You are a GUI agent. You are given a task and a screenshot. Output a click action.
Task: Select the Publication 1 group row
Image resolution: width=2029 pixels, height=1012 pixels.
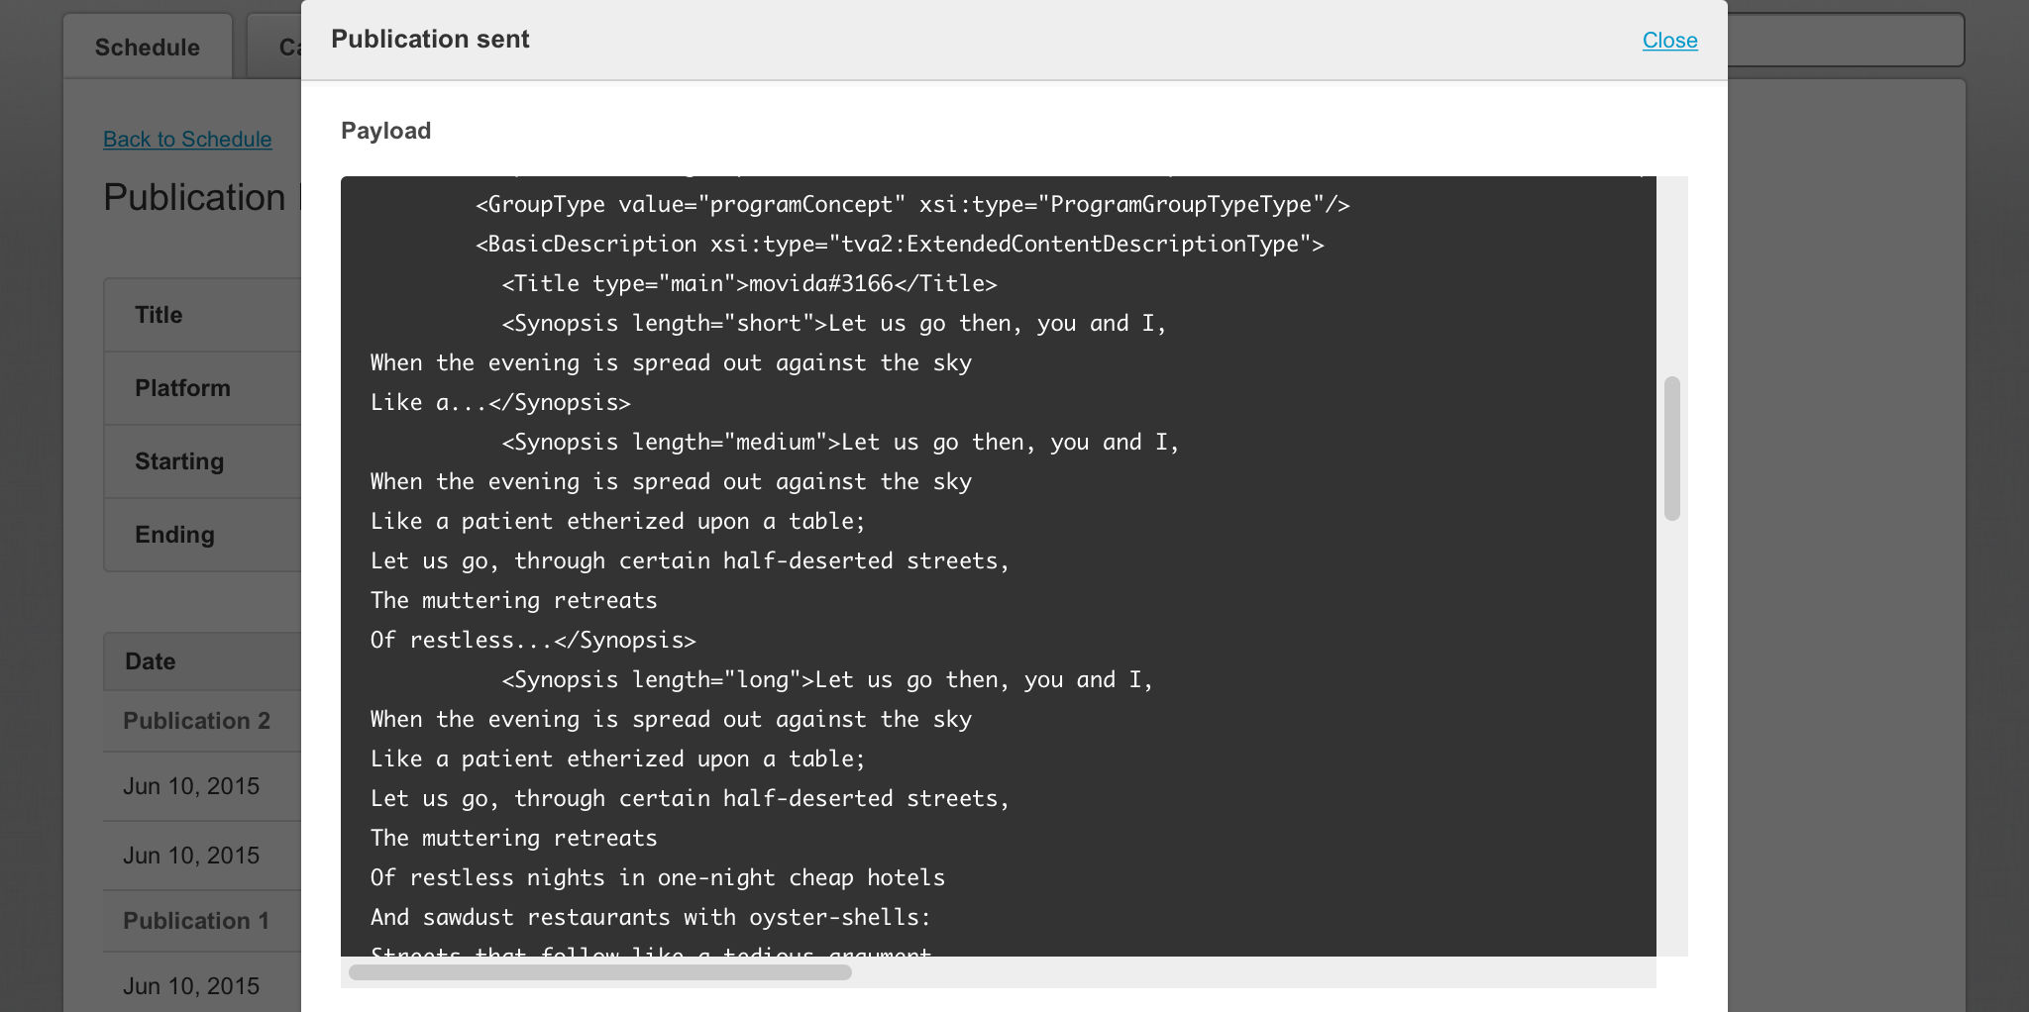[196, 921]
